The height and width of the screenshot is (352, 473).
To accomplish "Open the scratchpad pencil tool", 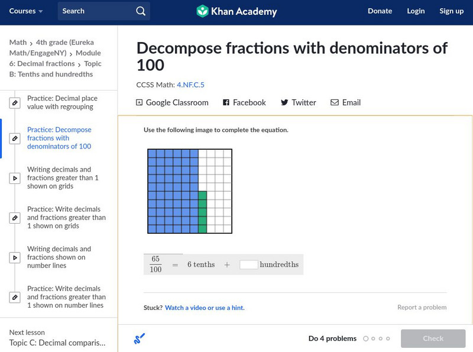I will coord(140,339).
